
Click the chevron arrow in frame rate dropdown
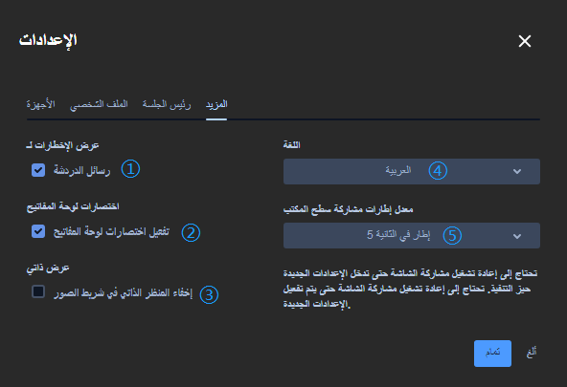coord(517,236)
